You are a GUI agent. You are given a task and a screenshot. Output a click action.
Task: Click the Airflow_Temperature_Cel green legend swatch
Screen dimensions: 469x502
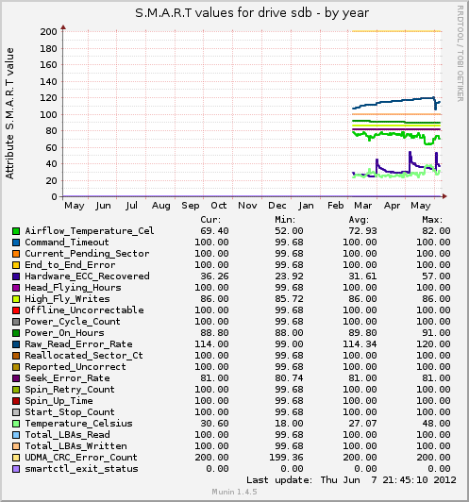16,231
